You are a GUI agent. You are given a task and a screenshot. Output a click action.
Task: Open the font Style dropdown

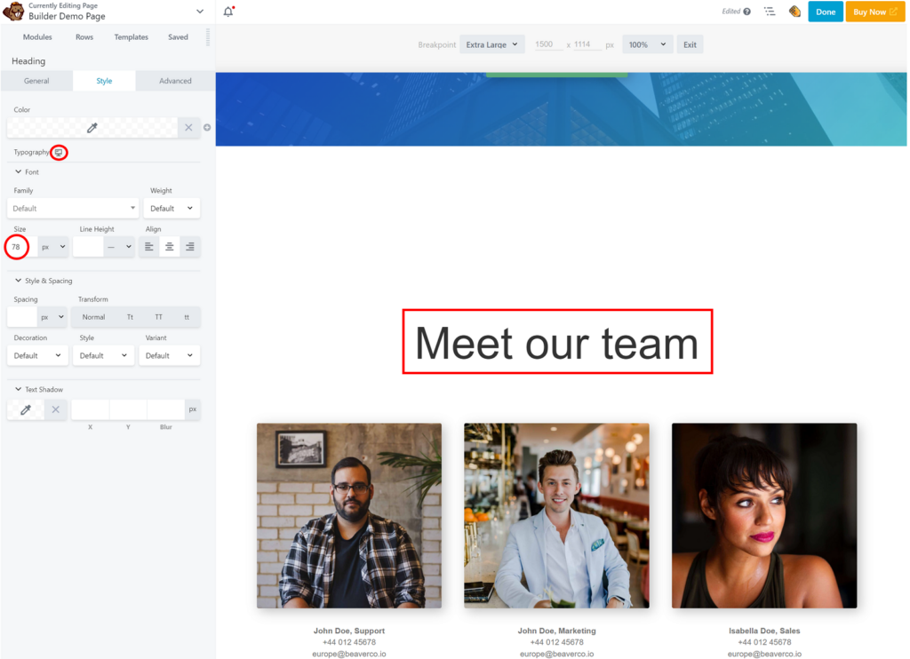point(103,355)
